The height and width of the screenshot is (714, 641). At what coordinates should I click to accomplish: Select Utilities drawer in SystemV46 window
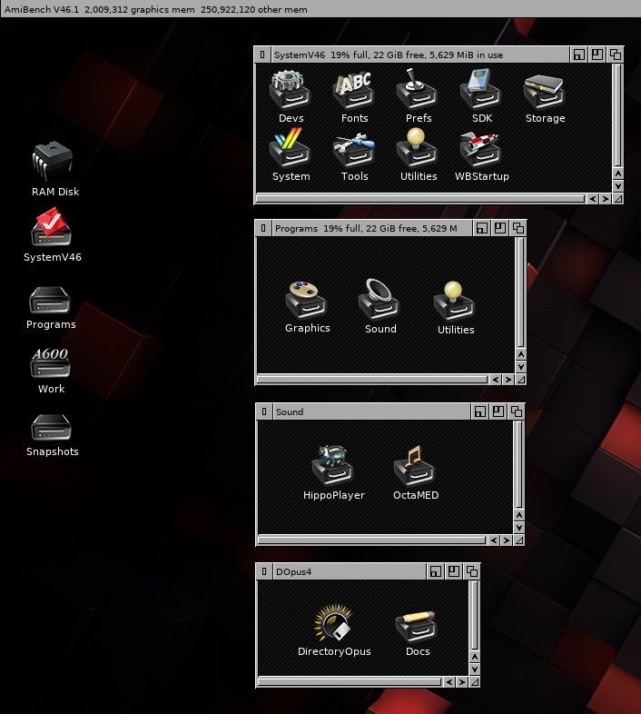tap(417, 147)
